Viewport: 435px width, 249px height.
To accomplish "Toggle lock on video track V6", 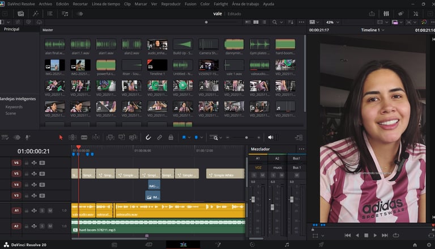I will [x=27, y=163].
